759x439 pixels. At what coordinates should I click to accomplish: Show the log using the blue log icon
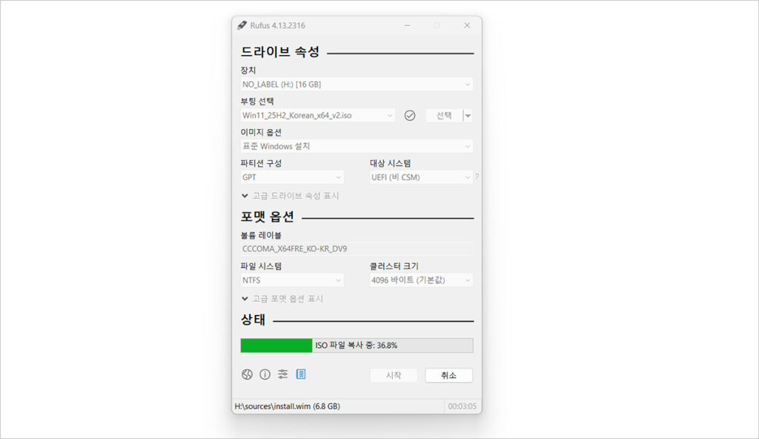pos(301,374)
